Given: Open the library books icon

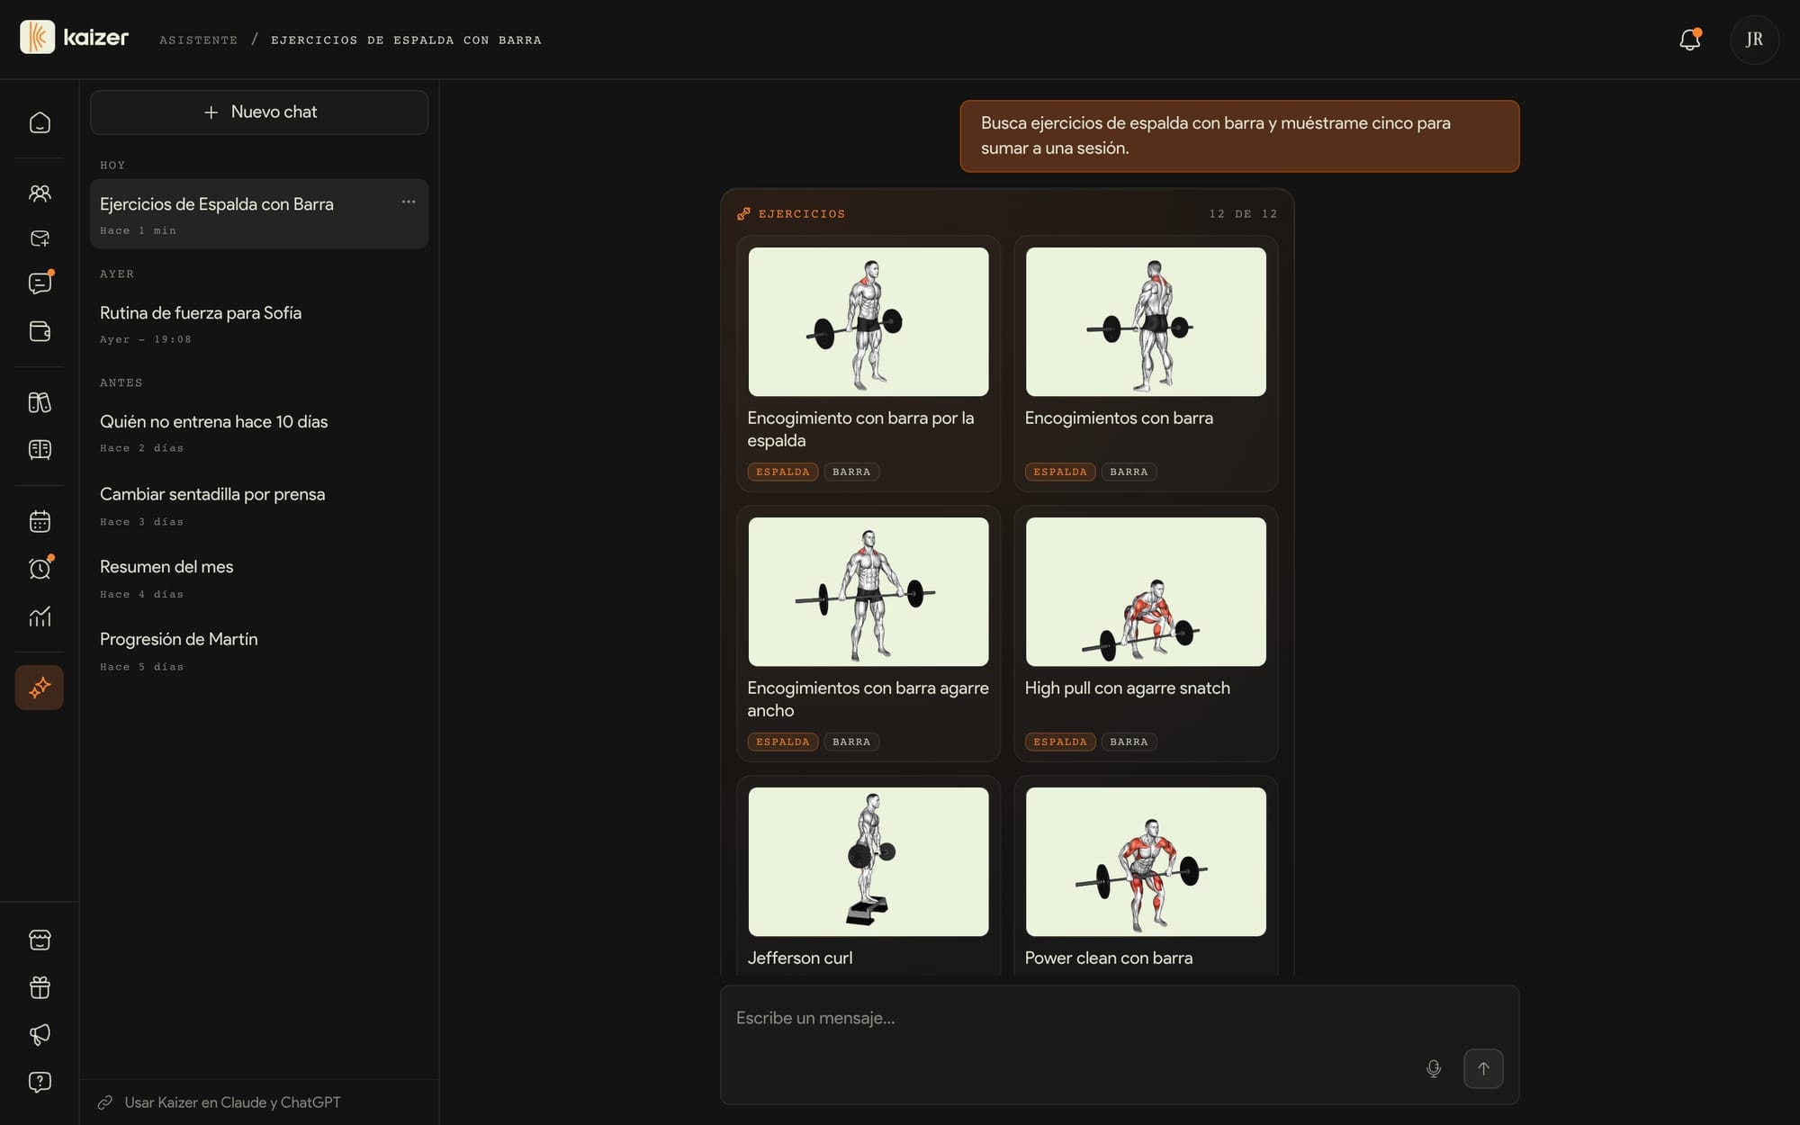Looking at the screenshot, I should (x=40, y=402).
